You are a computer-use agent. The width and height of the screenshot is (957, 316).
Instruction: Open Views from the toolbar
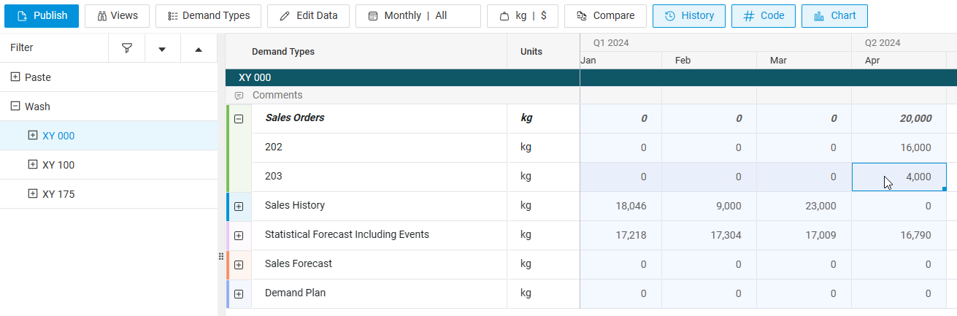tap(117, 15)
